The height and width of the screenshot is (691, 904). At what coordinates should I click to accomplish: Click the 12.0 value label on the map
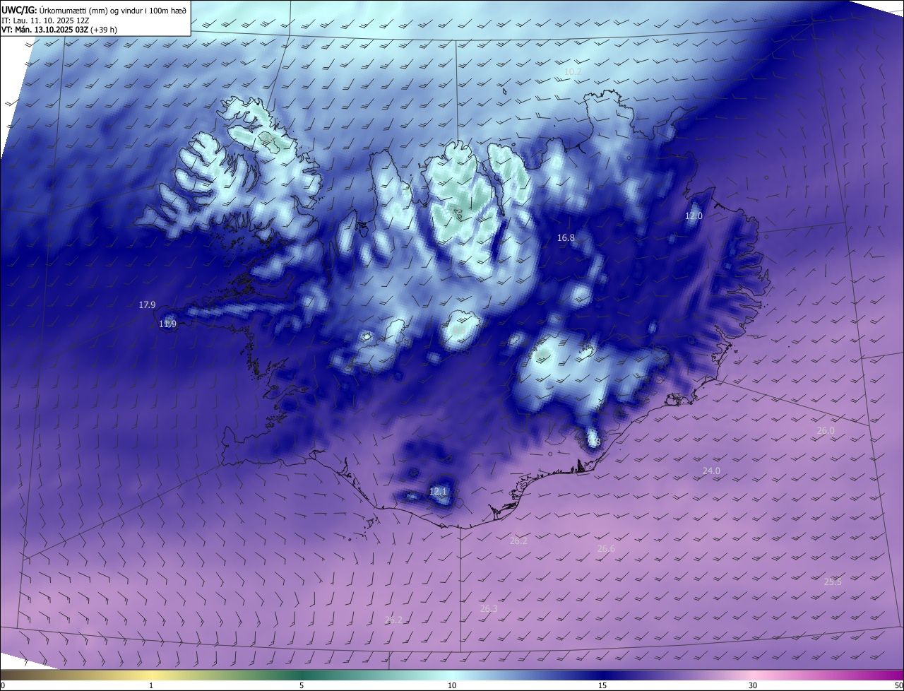pos(694,215)
